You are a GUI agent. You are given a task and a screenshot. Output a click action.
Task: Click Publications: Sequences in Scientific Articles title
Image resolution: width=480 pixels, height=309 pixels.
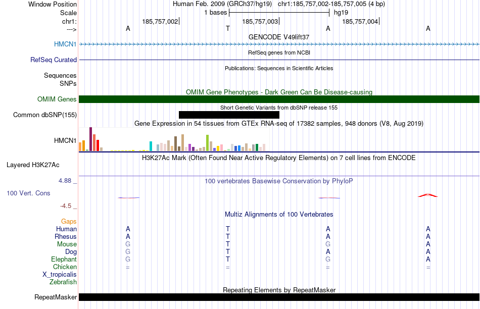(279, 68)
